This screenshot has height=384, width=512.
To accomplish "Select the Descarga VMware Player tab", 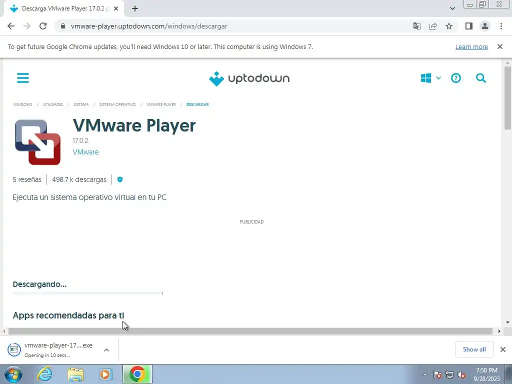I will pyautogui.click(x=63, y=8).
